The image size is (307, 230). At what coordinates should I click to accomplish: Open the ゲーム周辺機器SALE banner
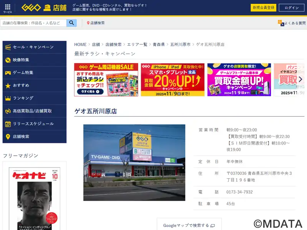106,80
